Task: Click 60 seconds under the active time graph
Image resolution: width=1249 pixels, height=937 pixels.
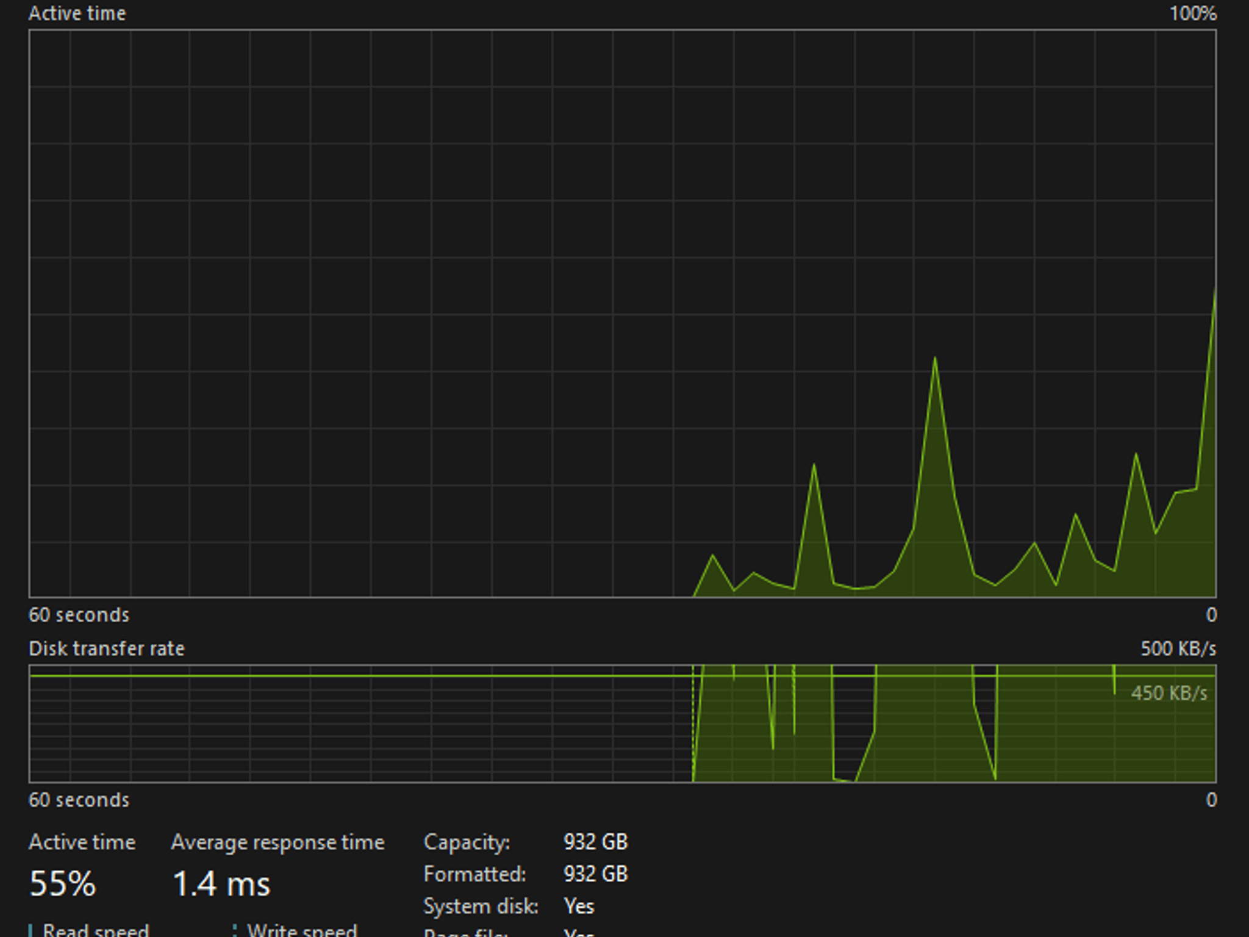Action: click(x=79, y=615)
